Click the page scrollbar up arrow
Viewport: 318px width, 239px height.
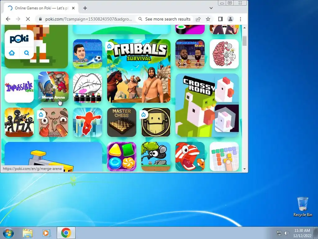[x=245, y=28]
